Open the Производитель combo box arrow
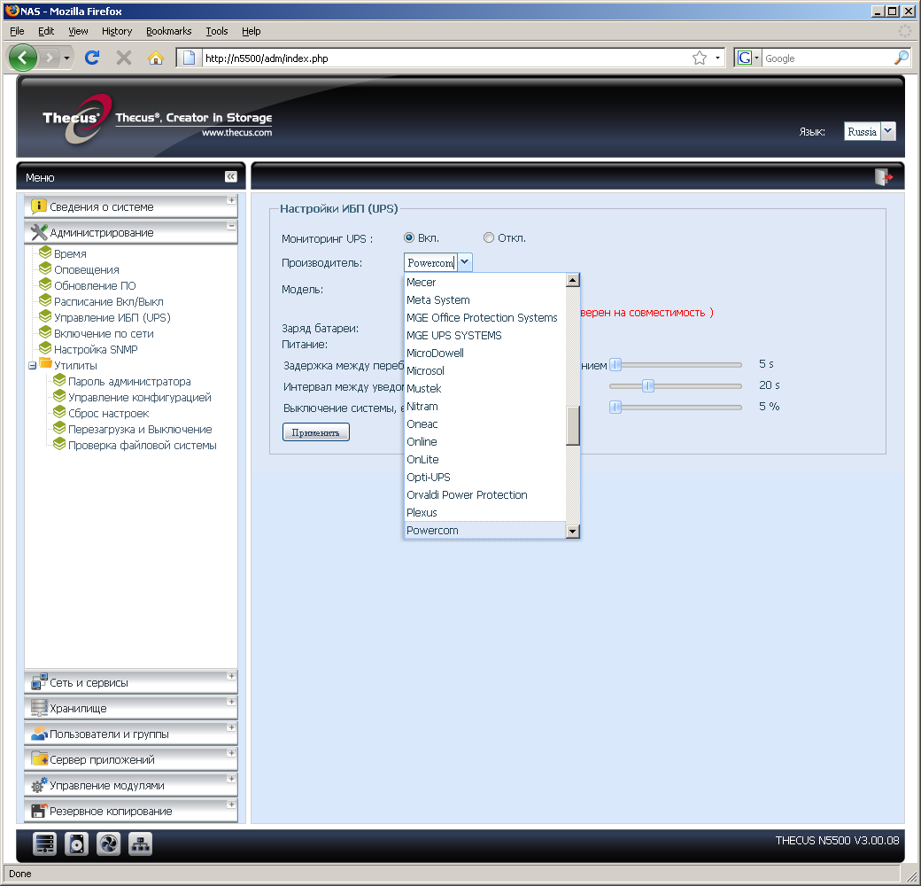Screen dimensions: 921x886 465,262
